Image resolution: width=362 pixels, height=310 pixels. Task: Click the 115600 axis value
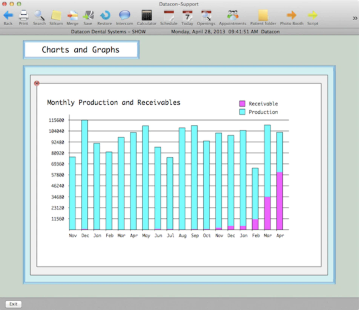56,120
